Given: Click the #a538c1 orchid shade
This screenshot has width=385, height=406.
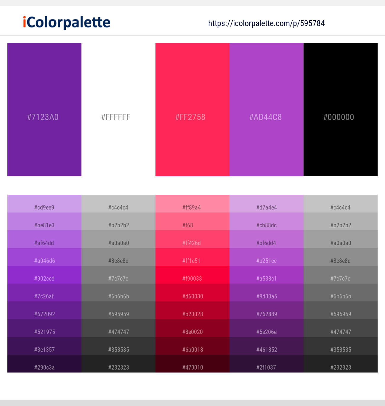Looking at the screenshot, I should click(x=267, y=275).
